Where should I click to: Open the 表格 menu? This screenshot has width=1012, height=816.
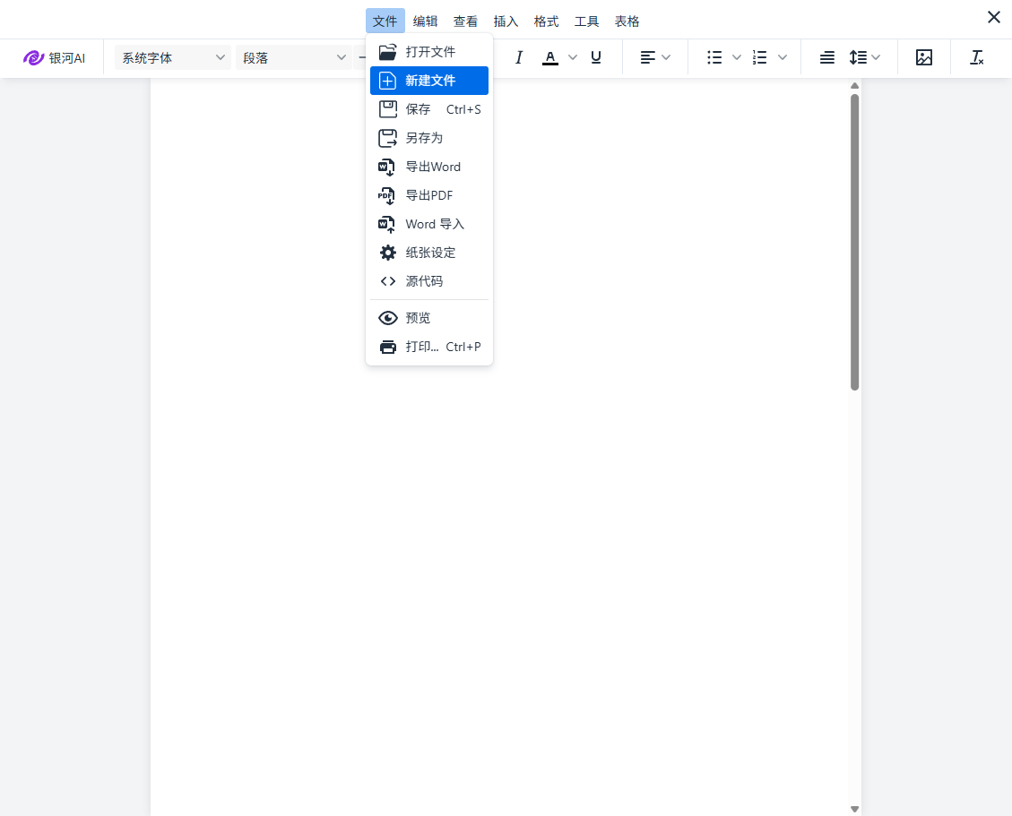pyautogui.click(x=627, y=21)
